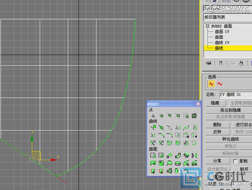252x190 pixels.
Task: Select the Create Mirror Surface tool
Action: [x=194, y=156]
